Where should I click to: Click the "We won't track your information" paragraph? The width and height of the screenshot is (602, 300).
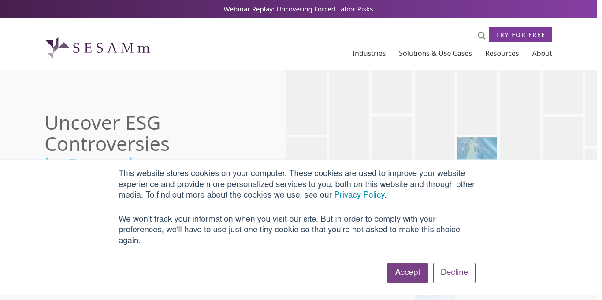tap(289, 230)
